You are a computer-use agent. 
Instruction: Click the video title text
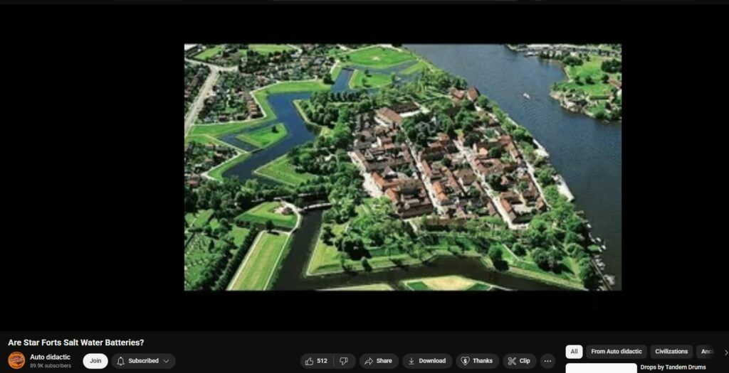[x=76, y=342]
